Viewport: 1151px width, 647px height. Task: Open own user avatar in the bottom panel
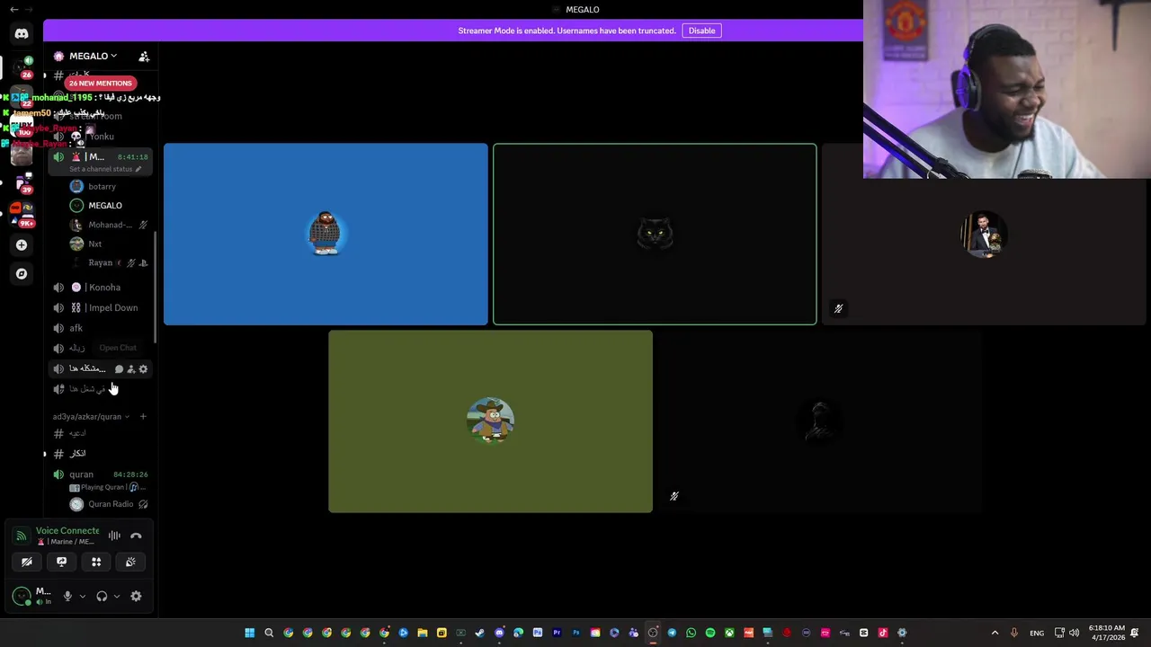point(22,596)
